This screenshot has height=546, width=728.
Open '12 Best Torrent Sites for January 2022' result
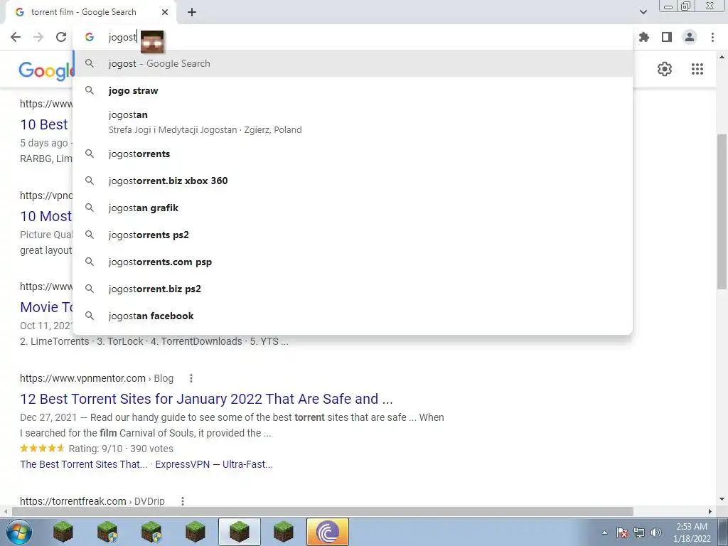(x=207, y=399)
